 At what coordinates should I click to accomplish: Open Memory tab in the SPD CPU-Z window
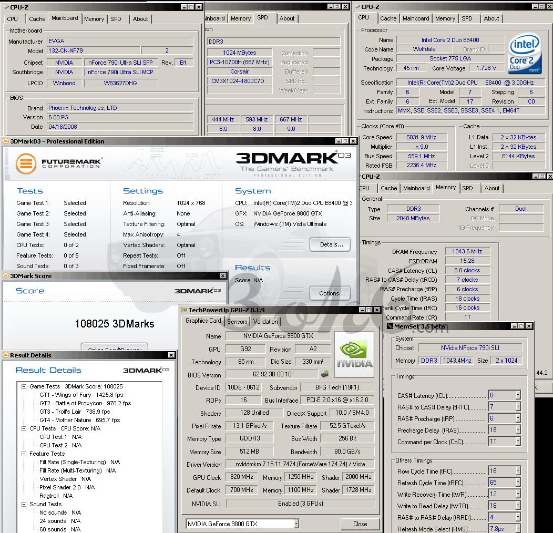click(241, 18)
